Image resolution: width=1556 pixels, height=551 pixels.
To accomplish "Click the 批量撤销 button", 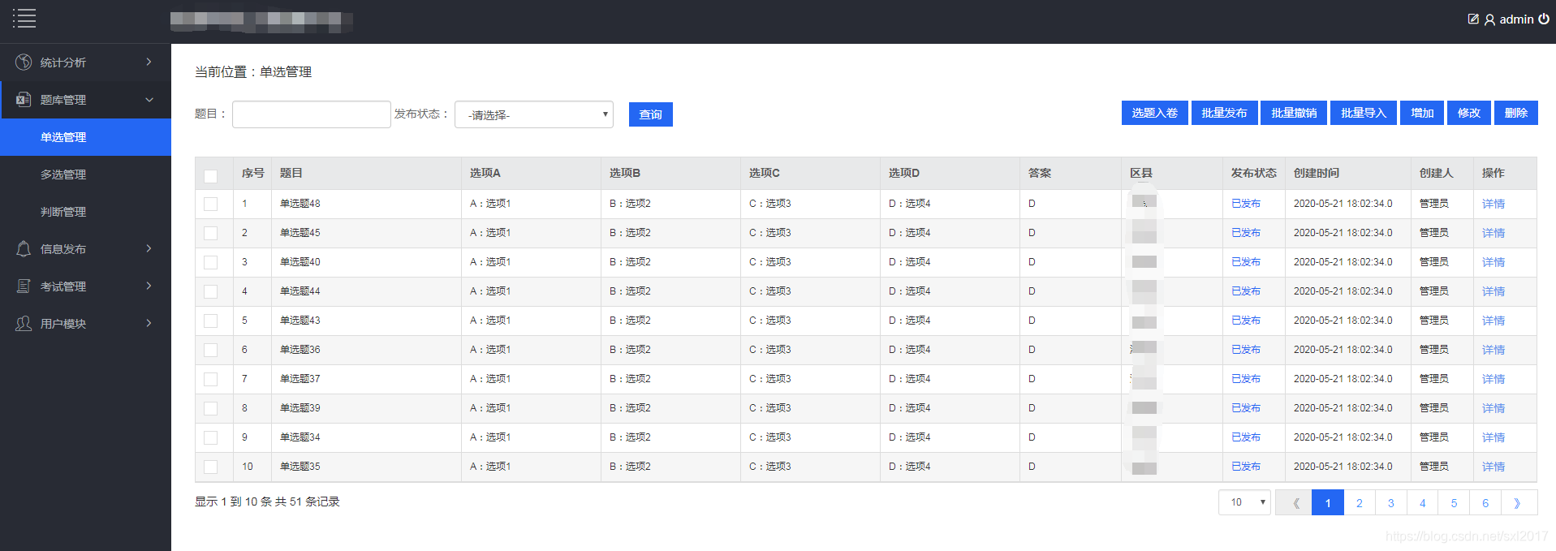I will coord(1295,113).
